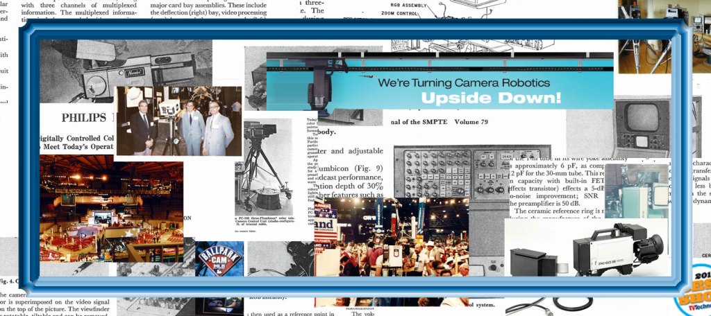Open the crowded convention floor photo with flags
This screenshot has width=711, height=316.
392,236
